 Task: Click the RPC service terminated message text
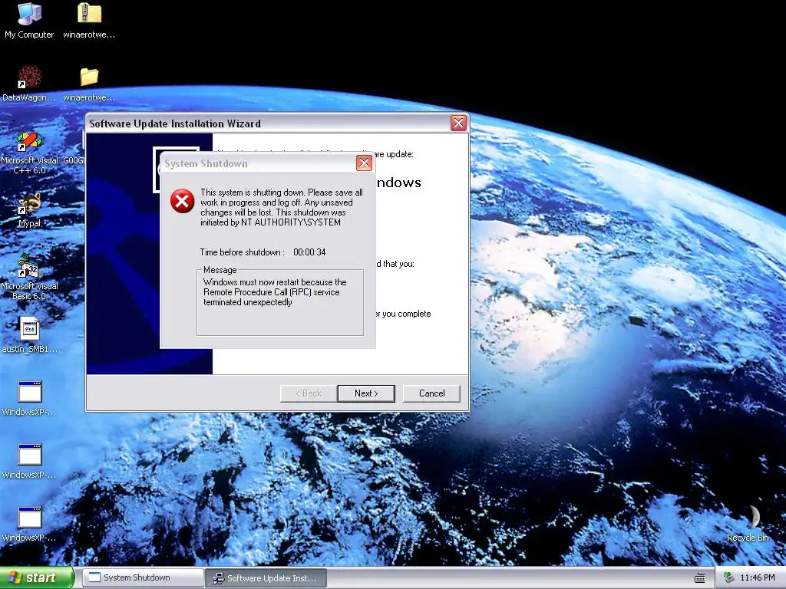(275, 292)
